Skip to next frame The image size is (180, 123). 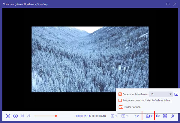coord(28,116)
